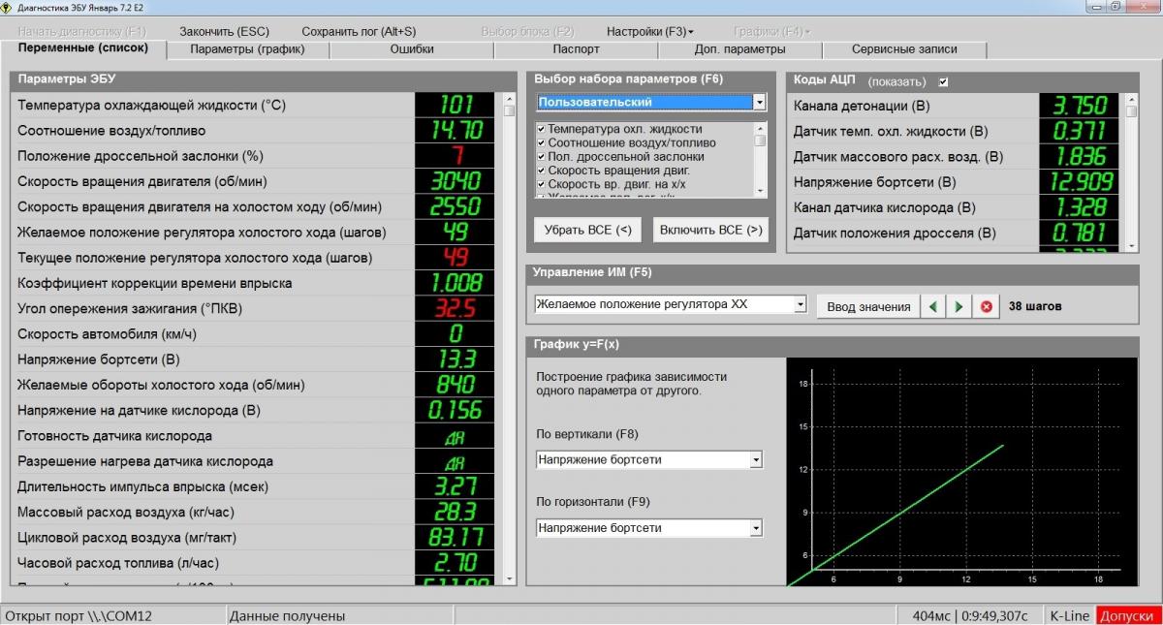Switch to the Ошибки tab

[412, 49]
